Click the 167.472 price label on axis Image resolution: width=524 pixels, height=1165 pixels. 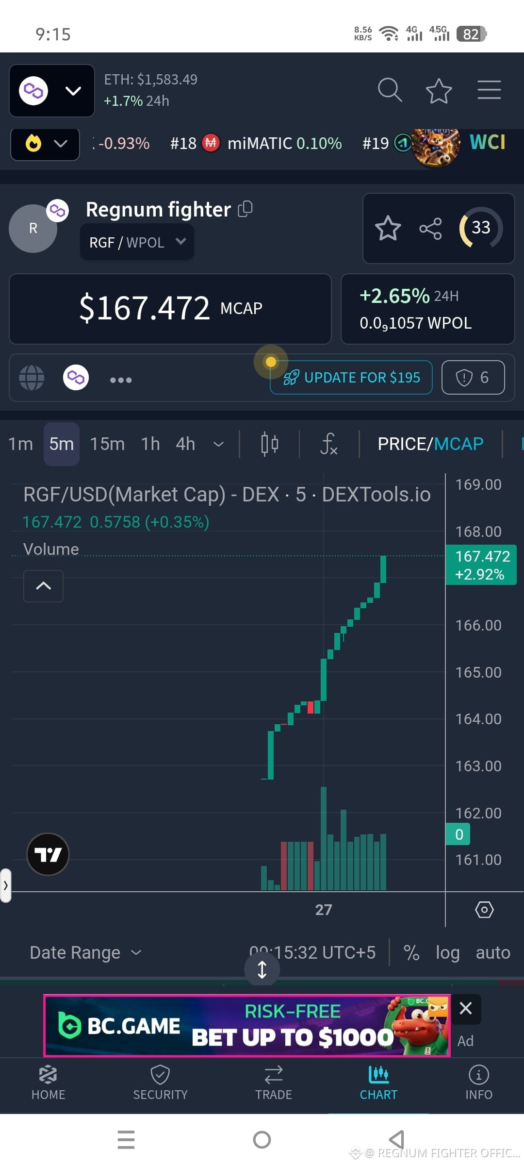coord(481,565)
